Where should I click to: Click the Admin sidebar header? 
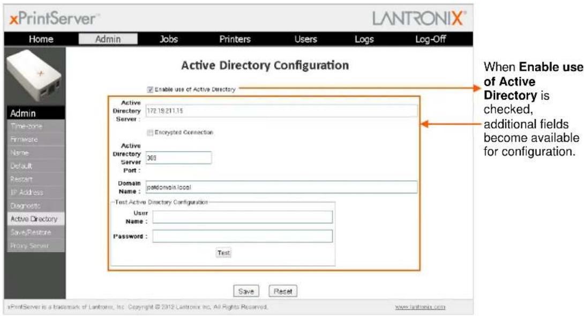coord(36,113)
